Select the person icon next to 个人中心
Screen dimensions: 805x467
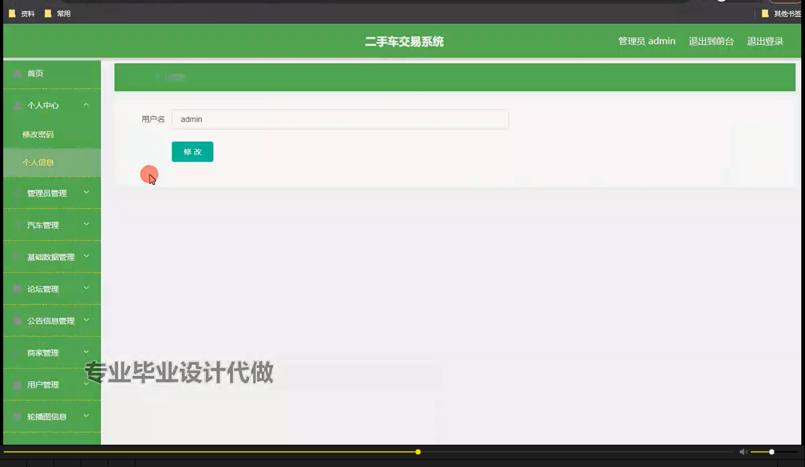(x=16, y=106)
